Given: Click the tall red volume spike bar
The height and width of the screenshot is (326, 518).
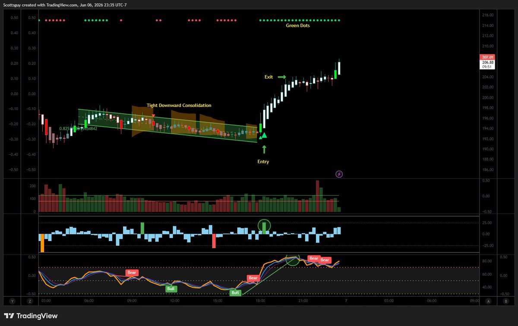Looking at the screenshot, I should click(x=317, y=196).
